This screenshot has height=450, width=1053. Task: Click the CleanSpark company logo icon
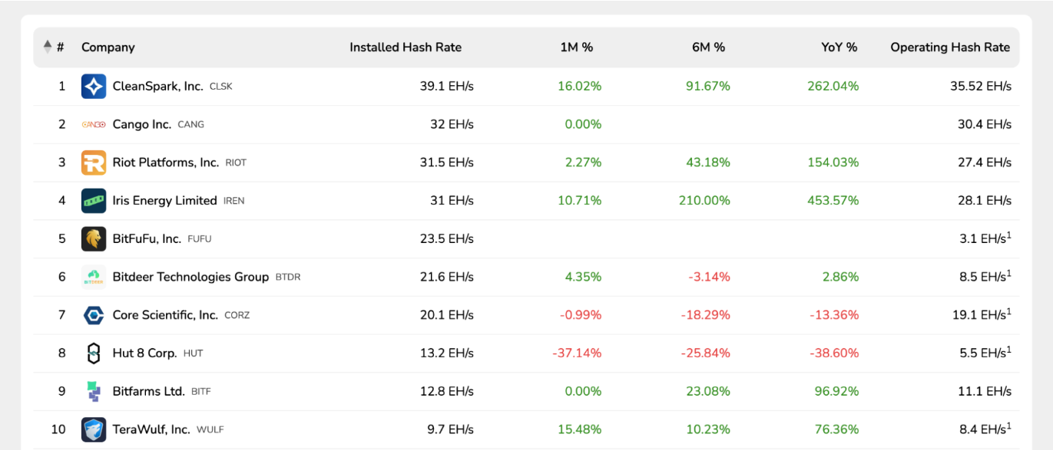94,87
